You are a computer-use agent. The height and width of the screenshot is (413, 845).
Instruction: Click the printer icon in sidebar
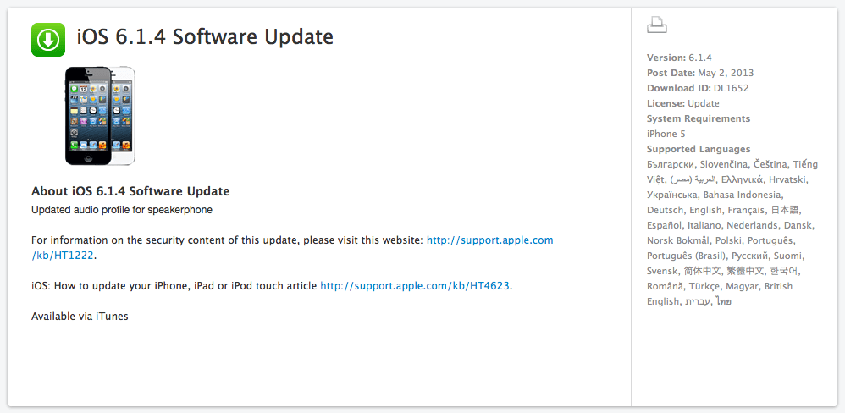(x=657, y=25)
